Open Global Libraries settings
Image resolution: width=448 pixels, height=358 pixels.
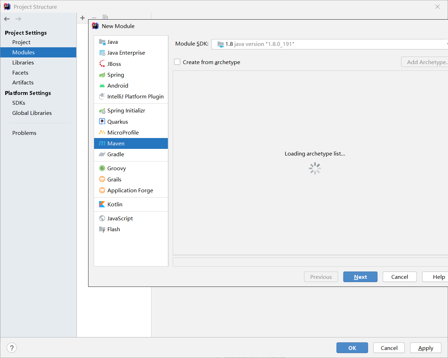coord(32,113)
